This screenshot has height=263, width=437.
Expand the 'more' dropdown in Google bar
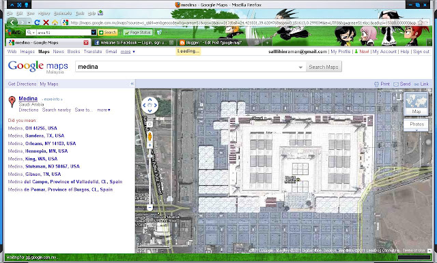(128, 52)
